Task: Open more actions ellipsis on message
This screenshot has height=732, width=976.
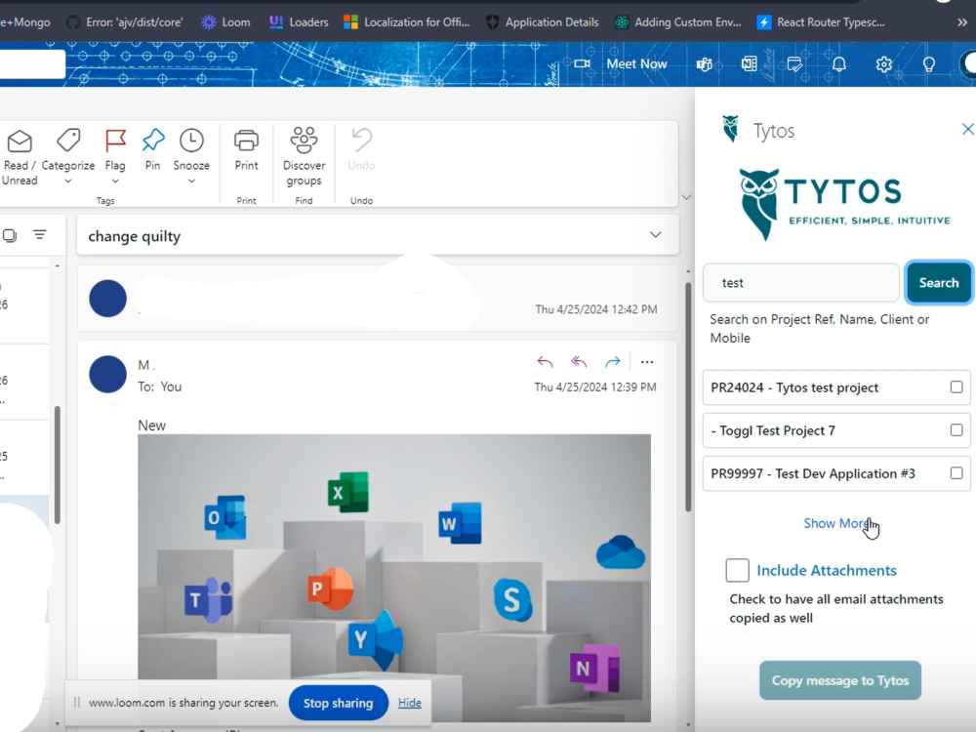Action: coord(647,362)
